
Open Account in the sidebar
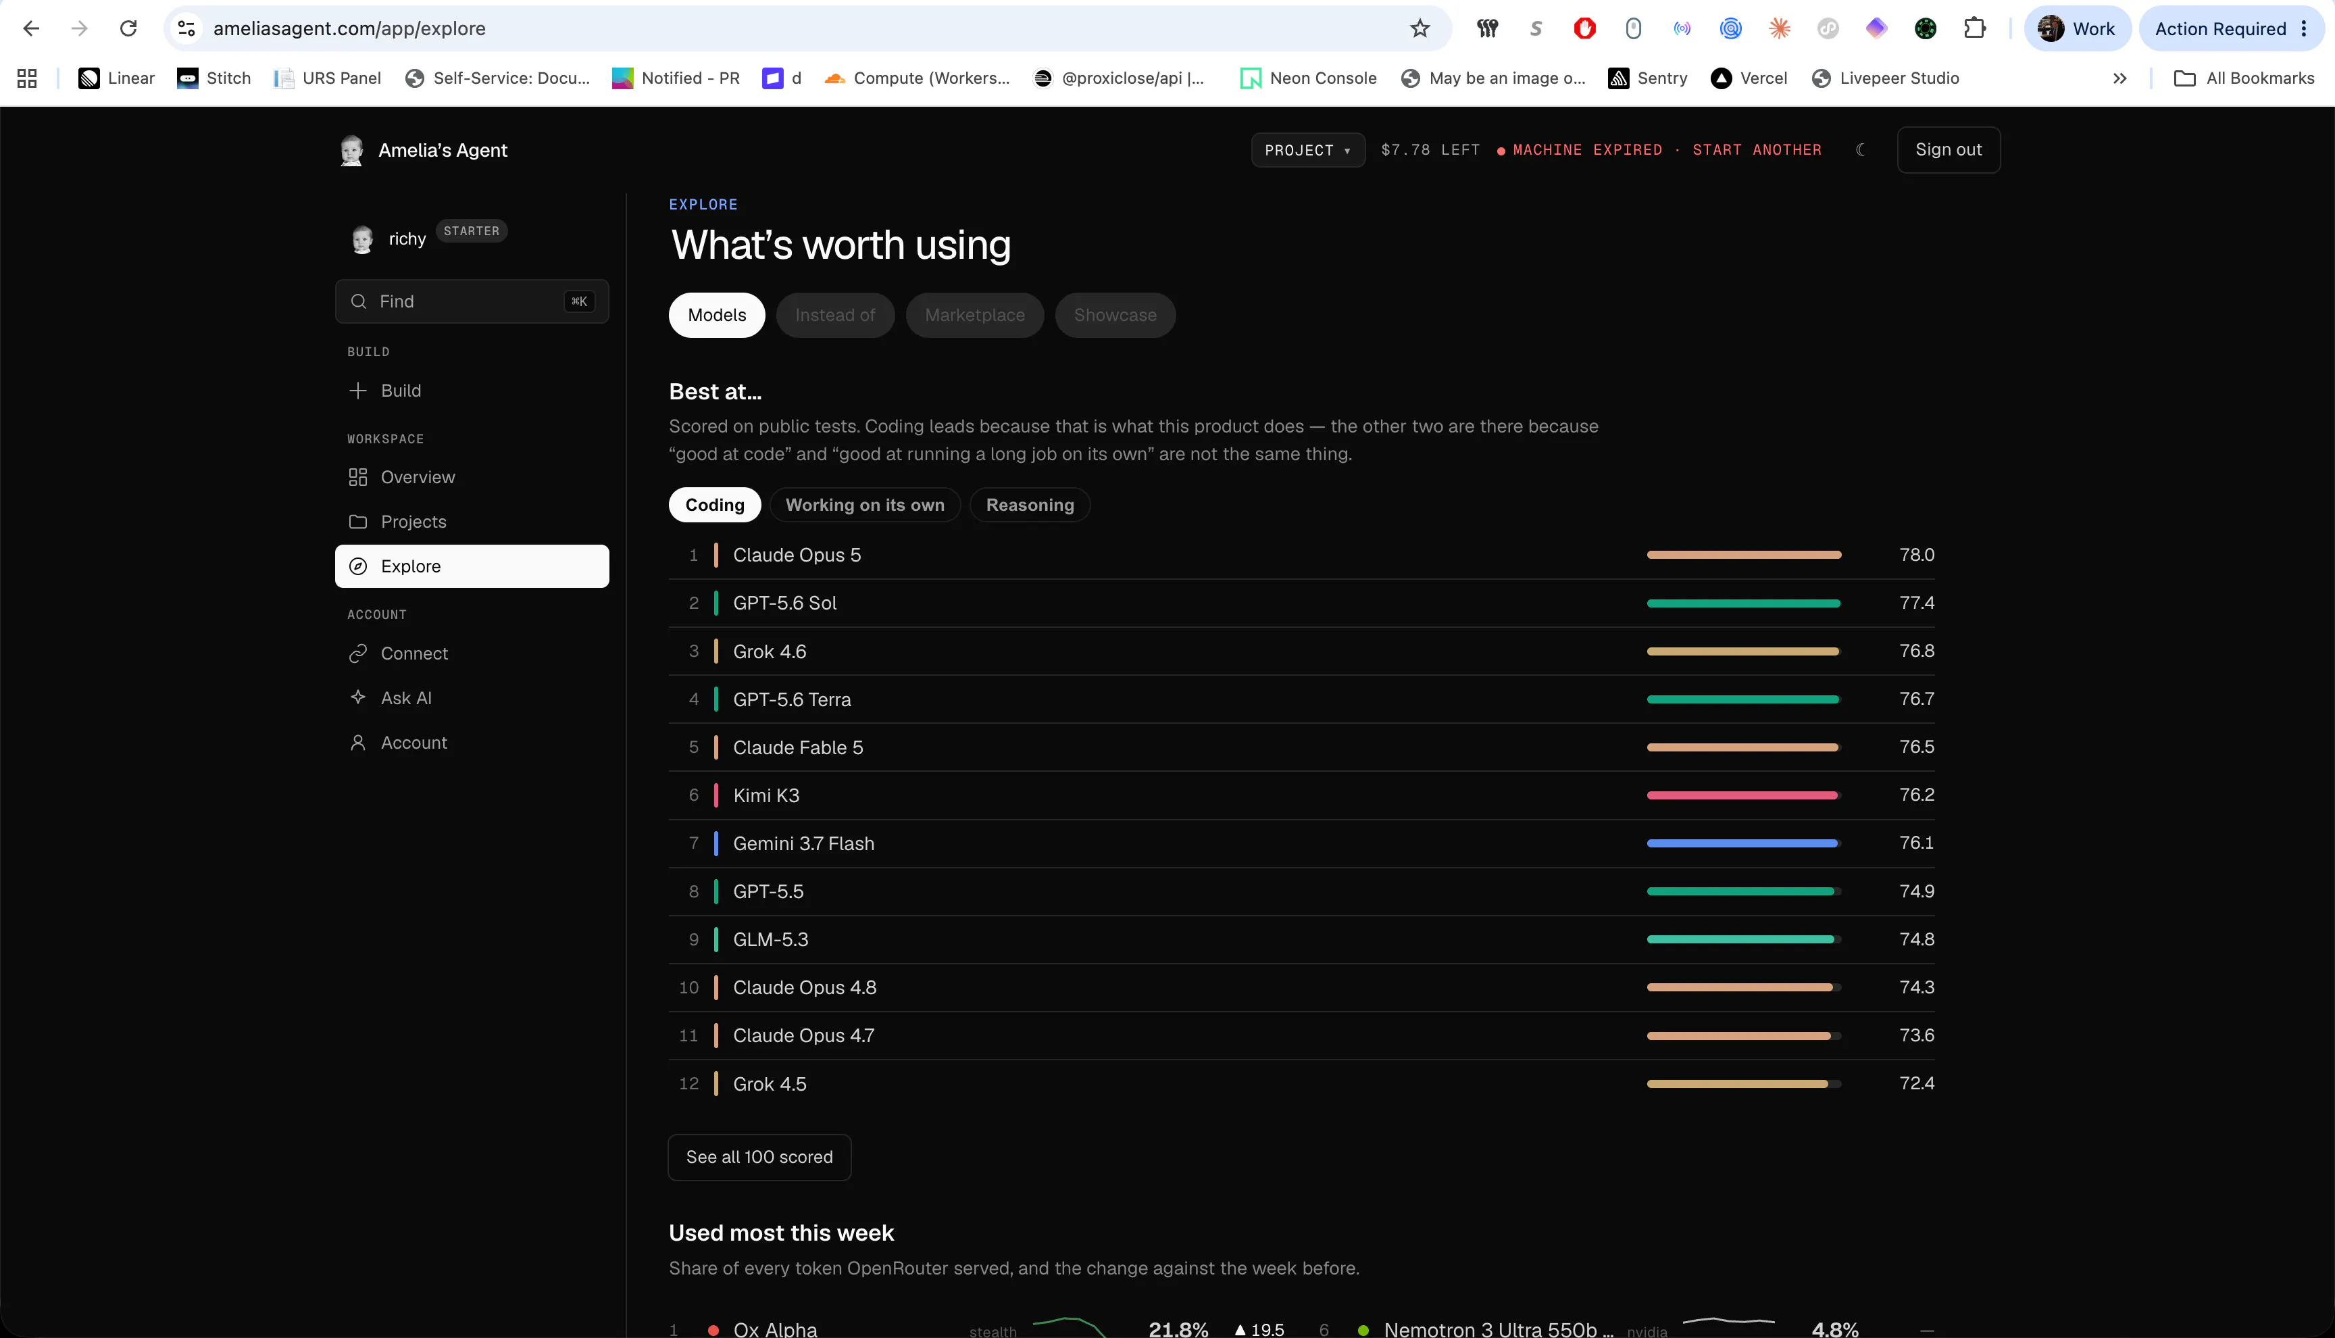pyautogui.click(x=471, y=743)
